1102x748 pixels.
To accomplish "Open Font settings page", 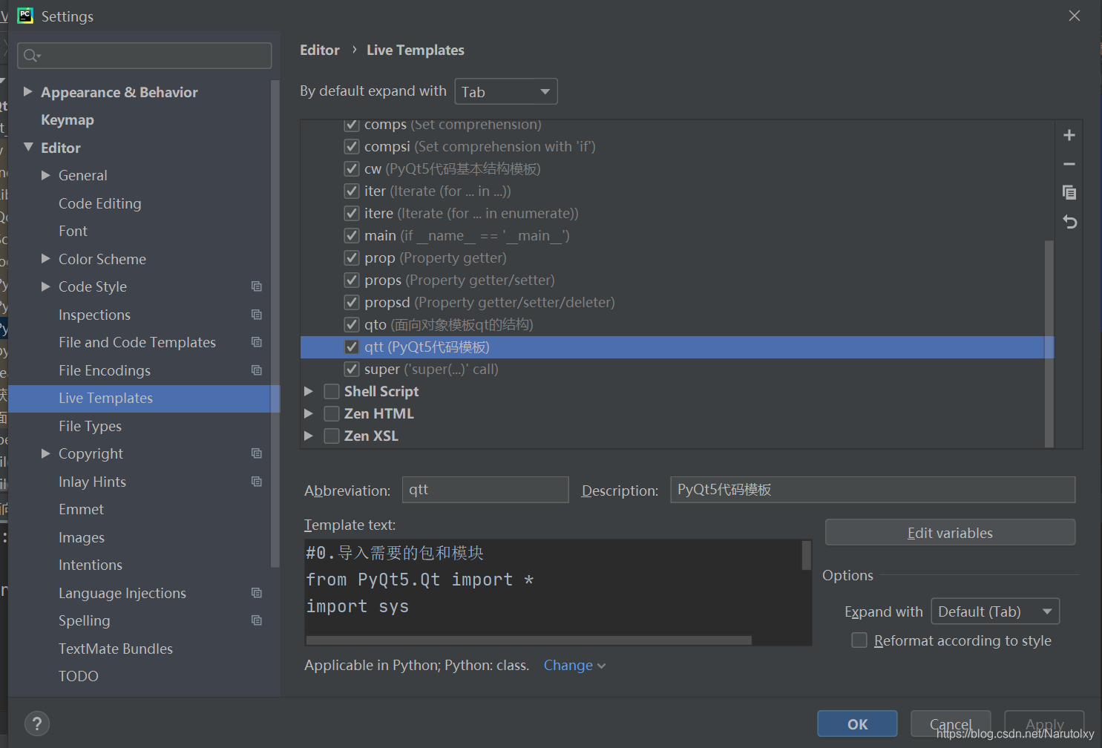I will click(x=73, y=231).
